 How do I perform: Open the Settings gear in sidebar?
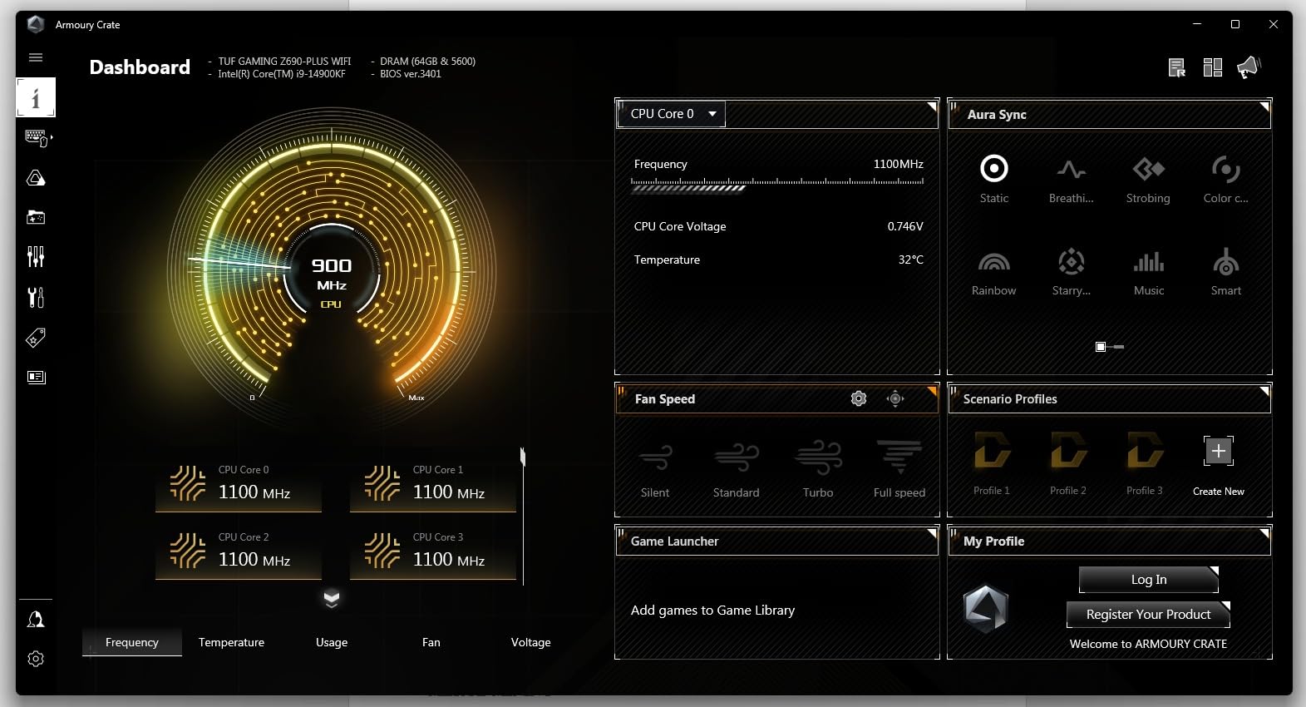tap(36, 659)
